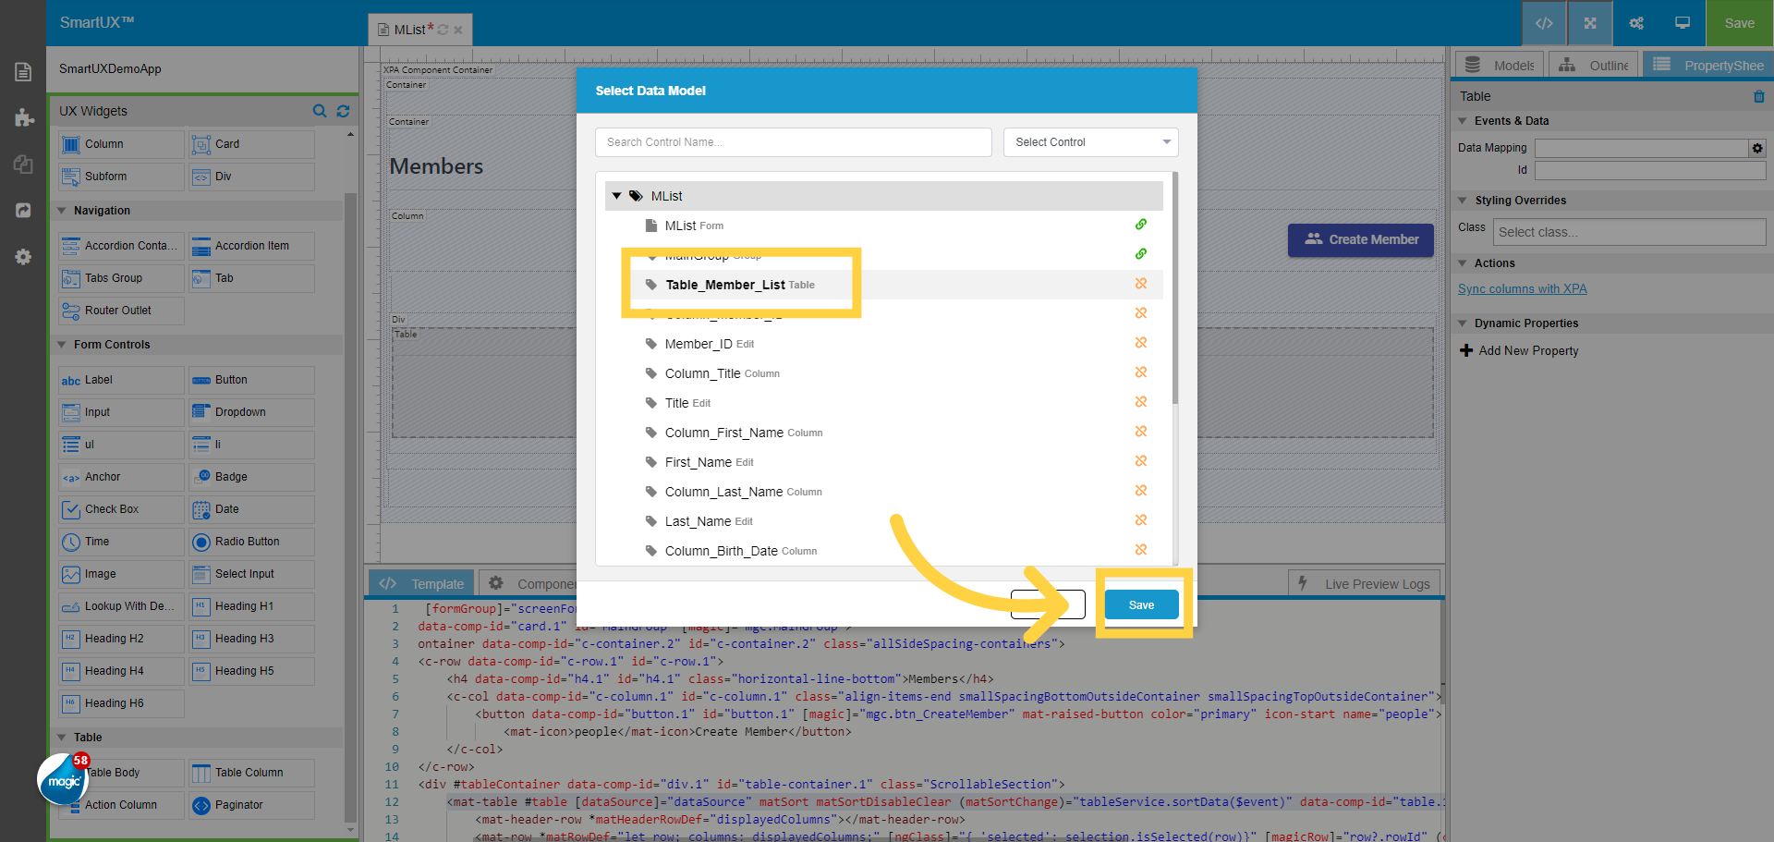Open the code view with the </> icon
Screen dimensions: 1774x842
pos(1544,23)
